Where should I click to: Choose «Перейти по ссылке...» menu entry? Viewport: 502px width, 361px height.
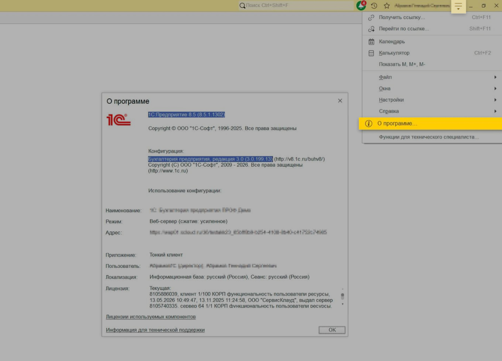[x=432, y=29]
